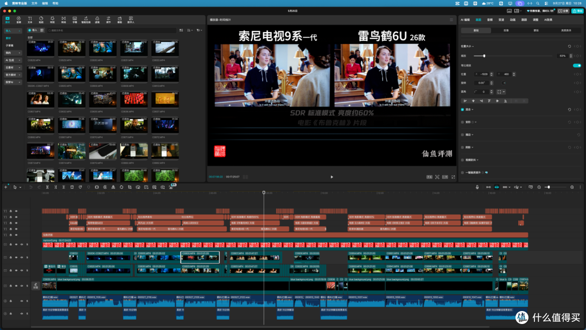
Task: Toggle eye visibility on topmost text track
Action: 16,211
